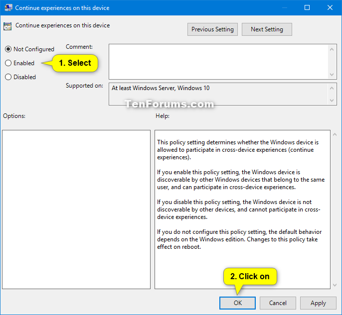This screenshot has width=342, height=315.
Task: Click the Comment box scroll up arrow
Action: tap(332, 49)
